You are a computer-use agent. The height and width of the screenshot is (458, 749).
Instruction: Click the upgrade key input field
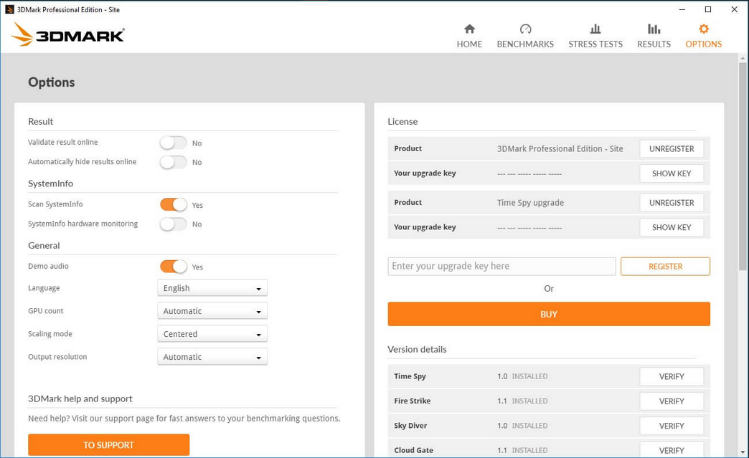(x=501, y=266)
